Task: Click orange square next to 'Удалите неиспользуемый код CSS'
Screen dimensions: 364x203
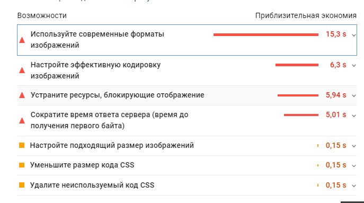Action: pos(22,185)
